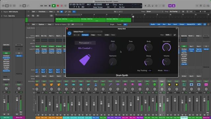Click the Record button in transport
Viewport: 211px width, 119px height.
pyautogui.click(x=58, y=6)
